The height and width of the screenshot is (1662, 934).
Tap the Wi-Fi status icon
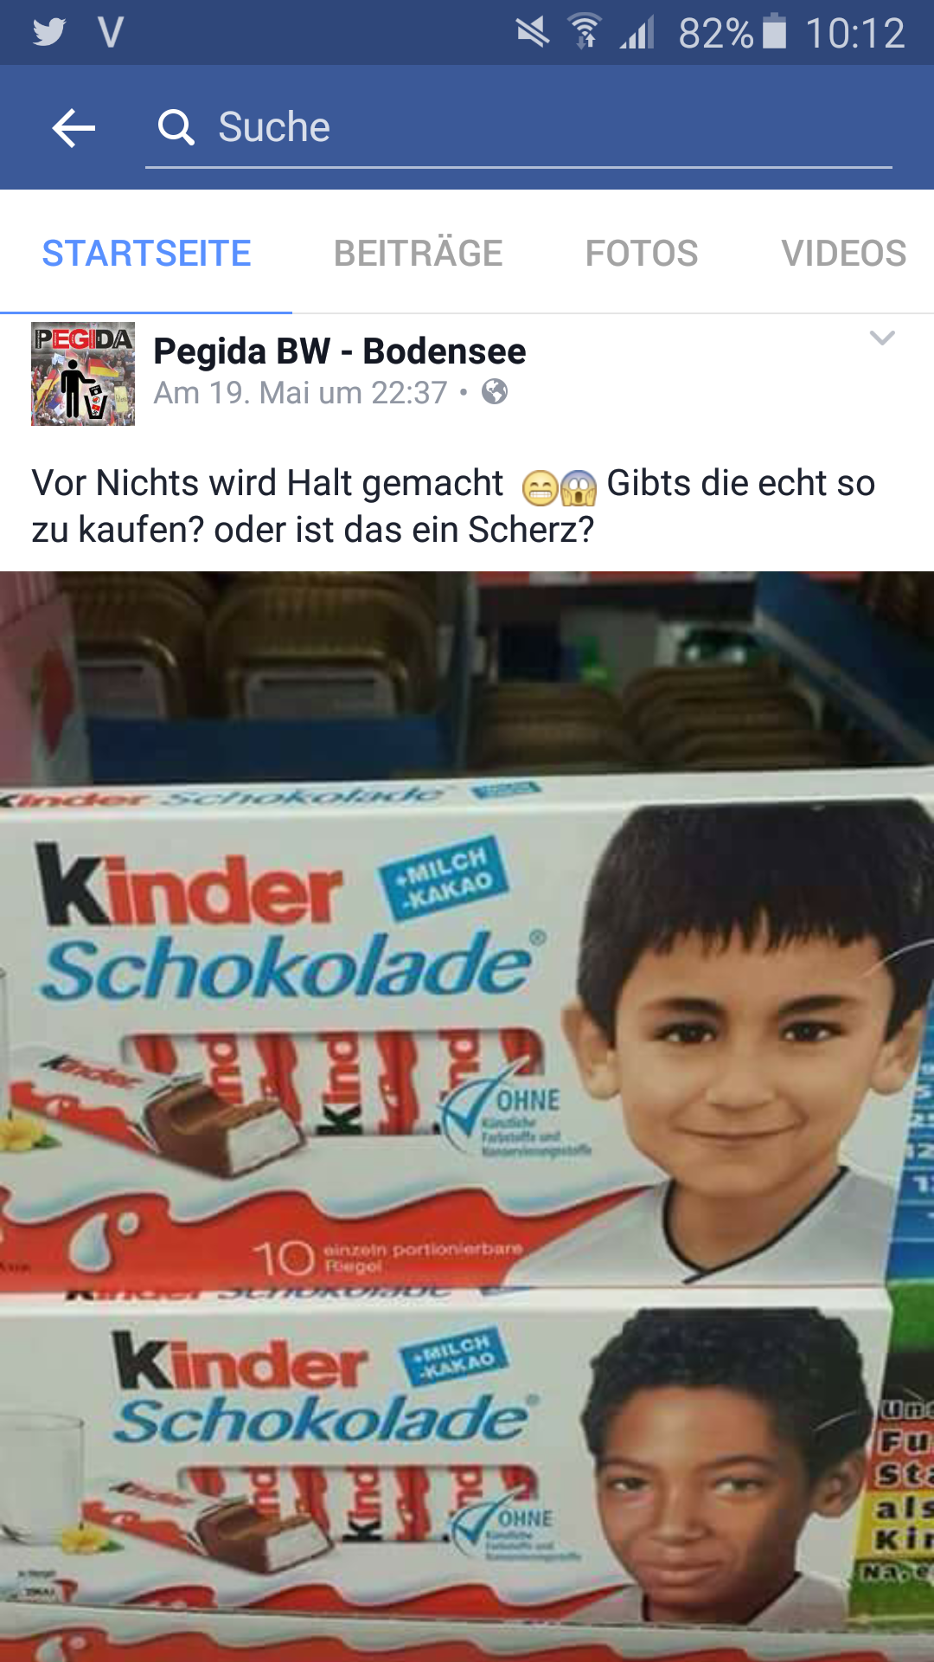coord(585,32)
